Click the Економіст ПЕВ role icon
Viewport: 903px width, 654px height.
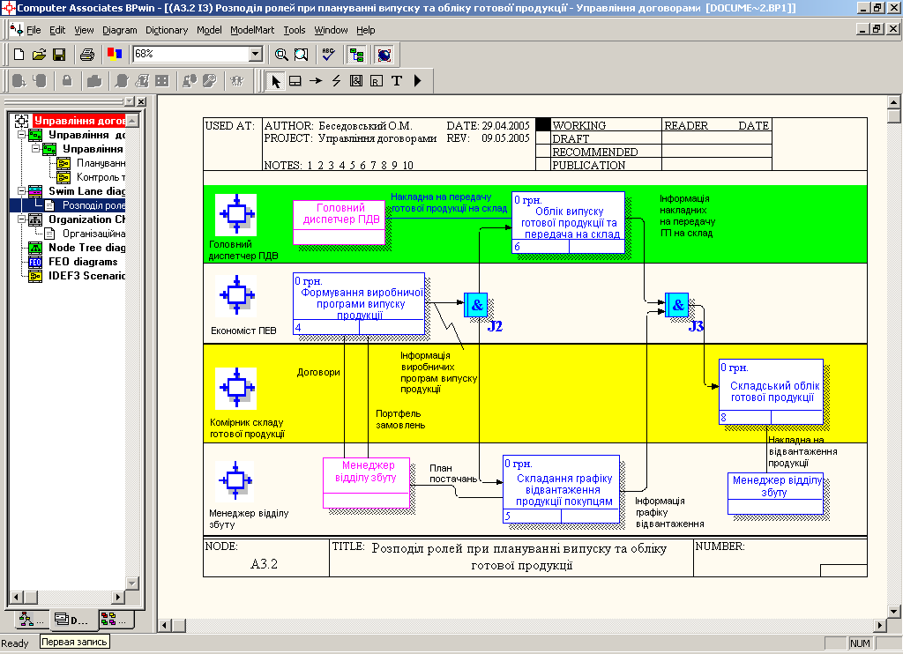point(236,295)
